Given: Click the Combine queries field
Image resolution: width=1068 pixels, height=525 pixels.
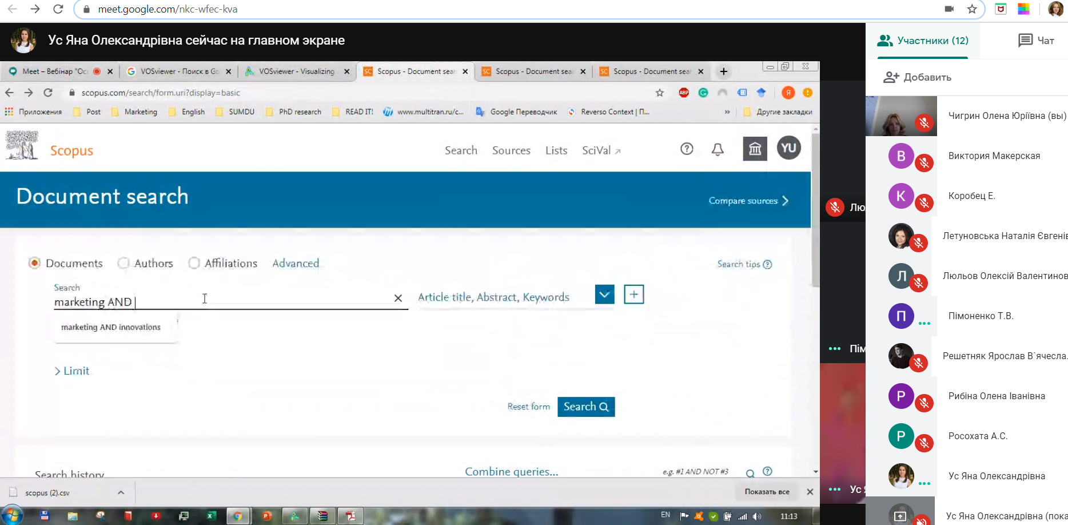Looking at the screenshot, I should click(x=511, y=472).
